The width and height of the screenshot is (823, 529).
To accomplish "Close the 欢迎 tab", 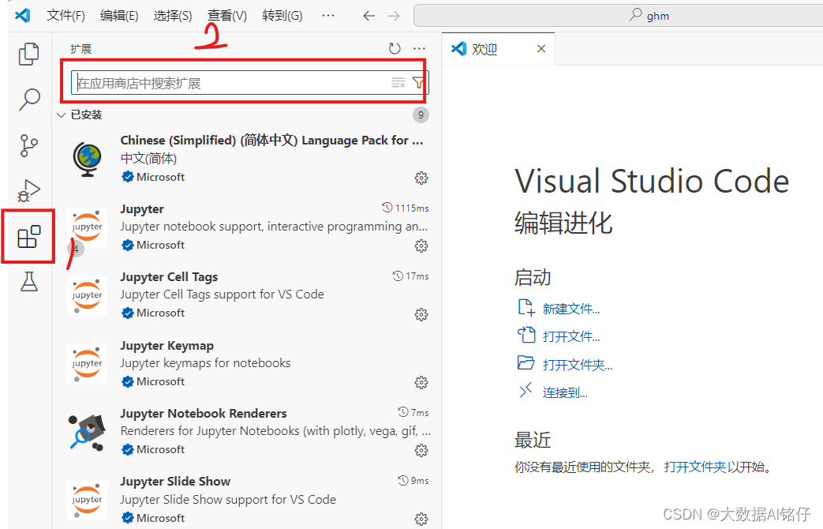I will [x=541, y=49].
